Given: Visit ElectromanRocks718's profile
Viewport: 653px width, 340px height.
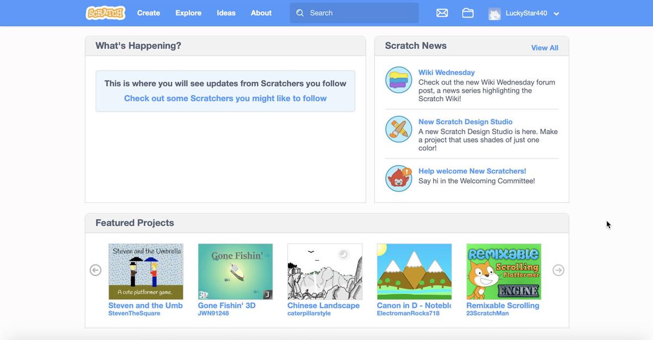Looking at the screenshot, I should point(408,313).
